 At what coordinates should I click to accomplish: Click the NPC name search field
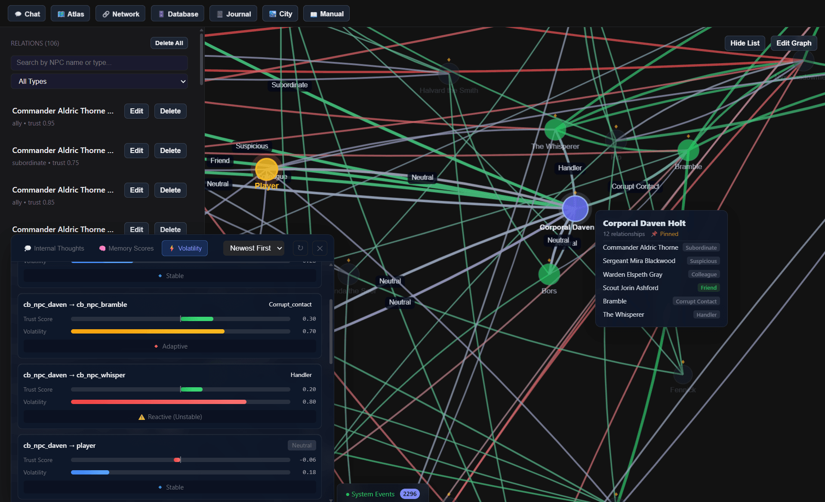[x=99, y=63]
